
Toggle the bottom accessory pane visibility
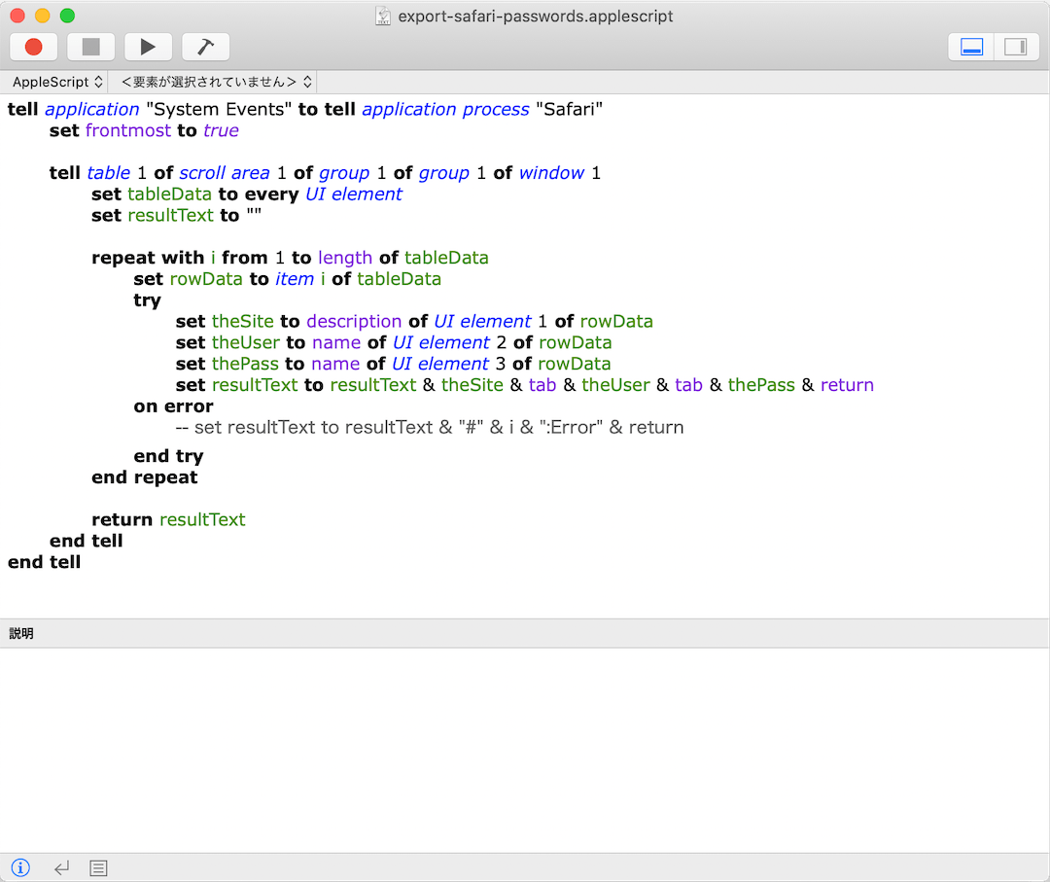click(x=970, y=46)
